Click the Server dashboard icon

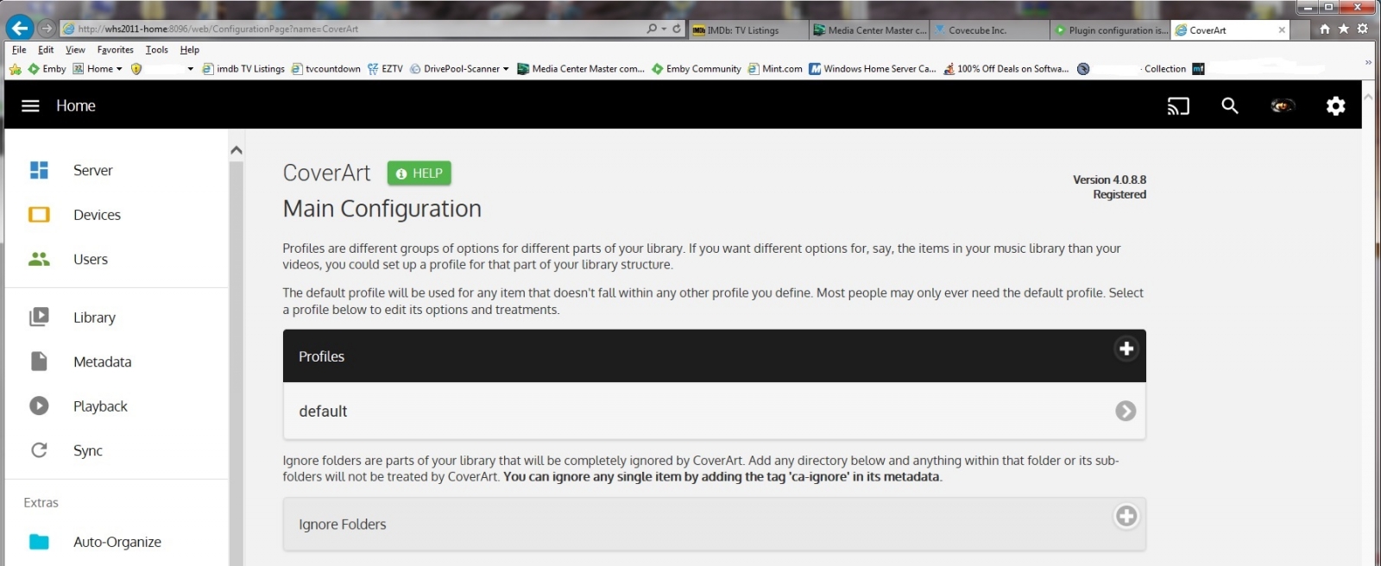click(x=39, y=170)
